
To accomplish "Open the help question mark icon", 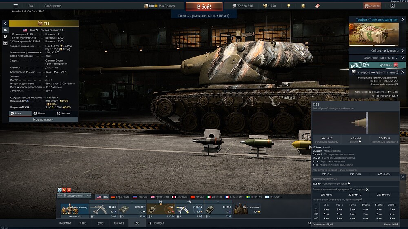I will (392, 6).
